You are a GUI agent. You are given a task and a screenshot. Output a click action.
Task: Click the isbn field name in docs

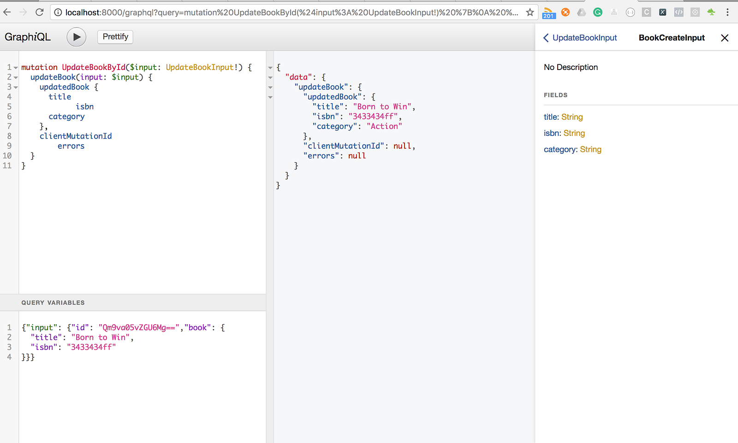point(552,133)
